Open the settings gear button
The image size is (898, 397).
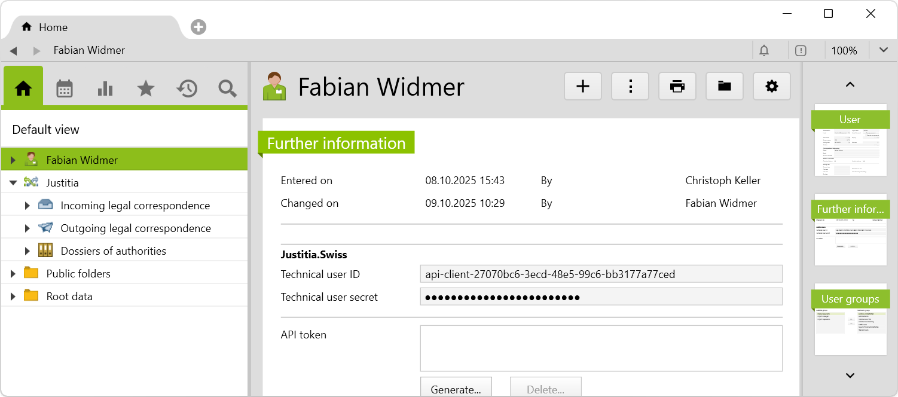pyautogui.click(x=771, y=87)
